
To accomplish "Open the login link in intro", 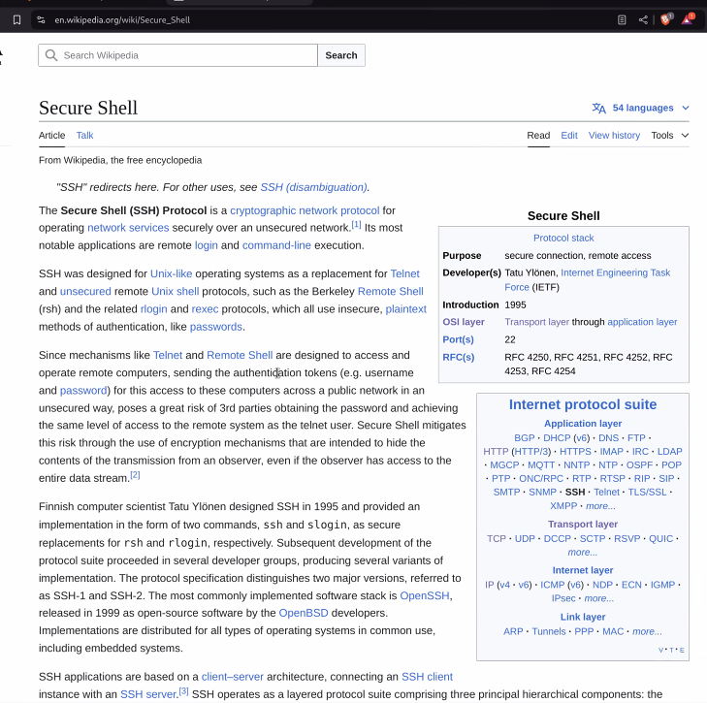I will click(206, 245).
